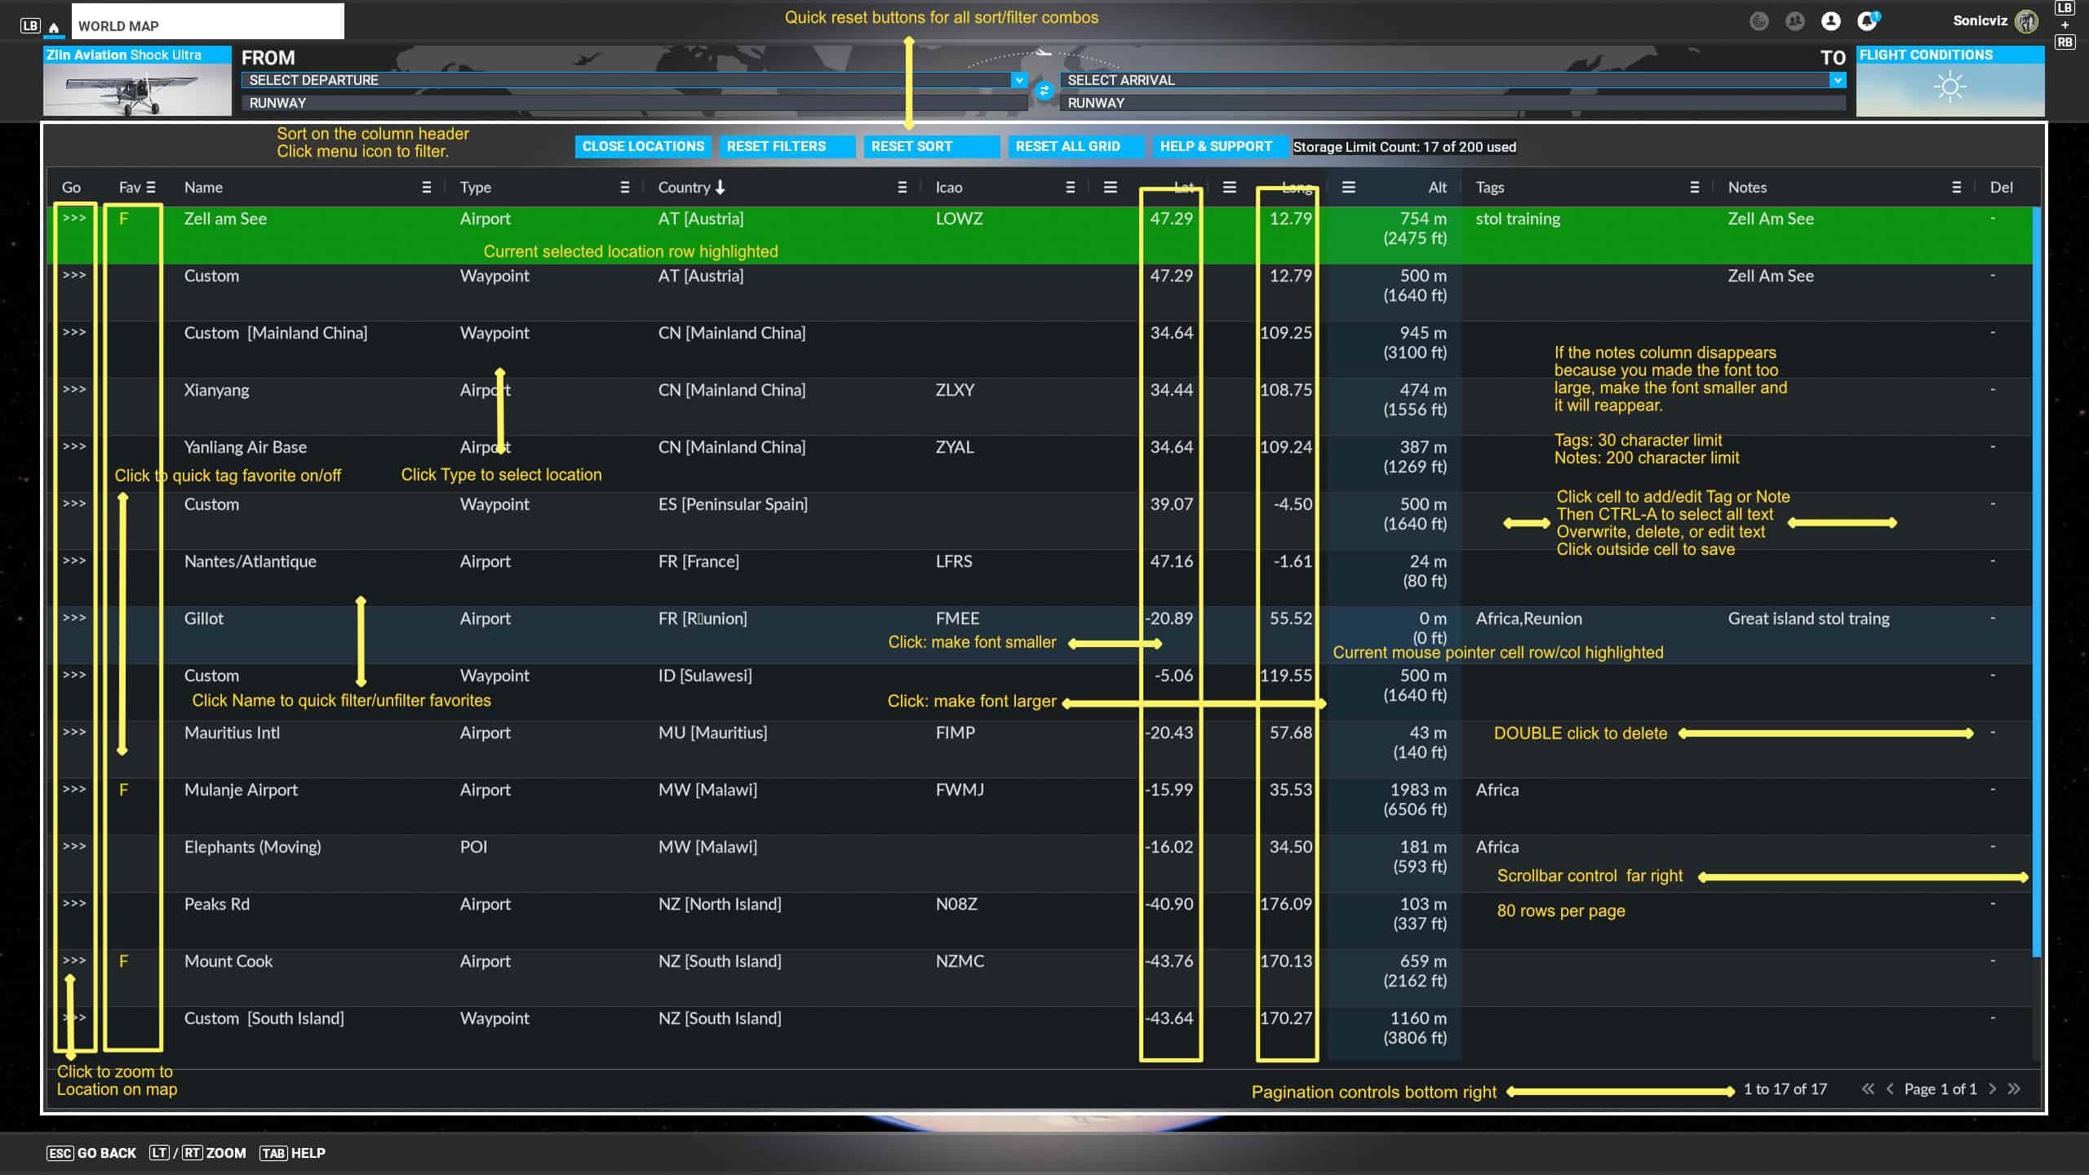This screenshot has width=2089, height=1175.
Task: Sort by the Country column header
Action: click(x=684, y=188)
